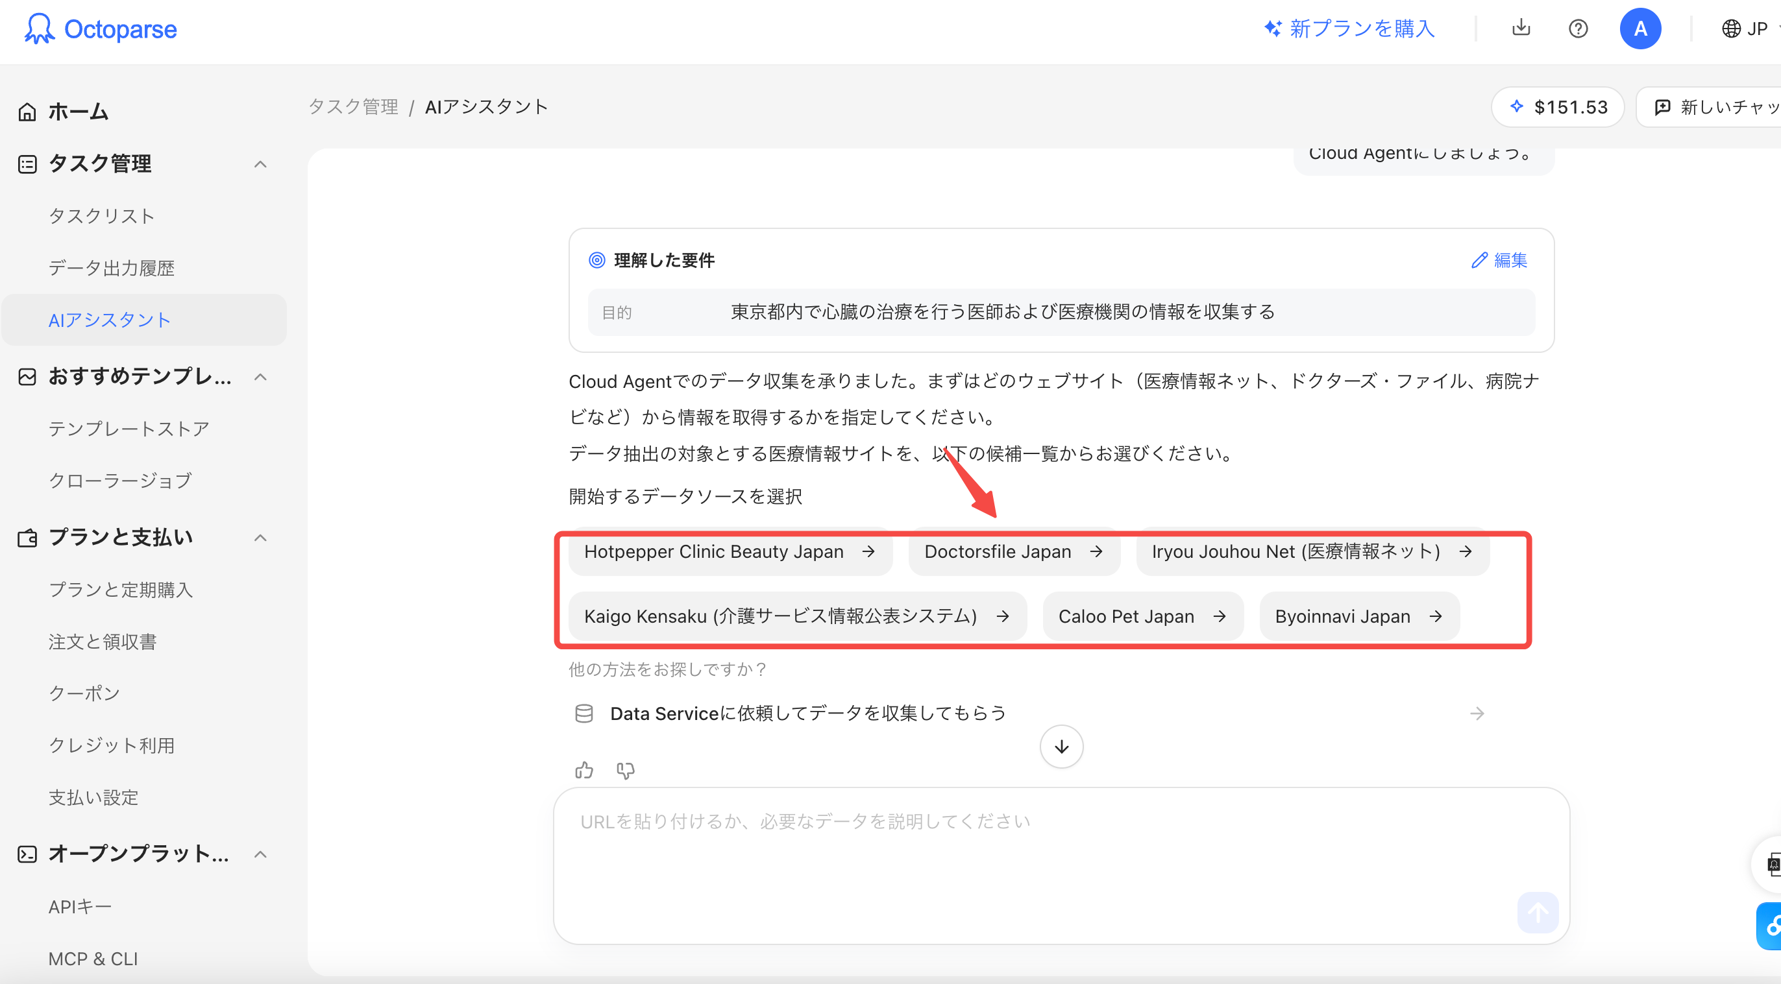The height and width of the screenshot is (984, 1781).
Task: Open the help question mark icon
Action: pos(1578,29)
